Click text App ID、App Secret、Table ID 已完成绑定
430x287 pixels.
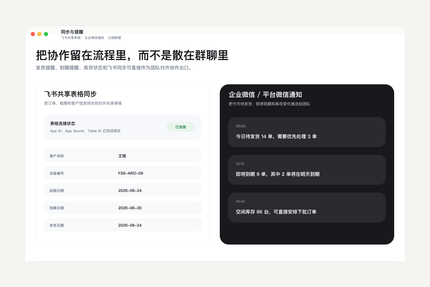[85, 131]
